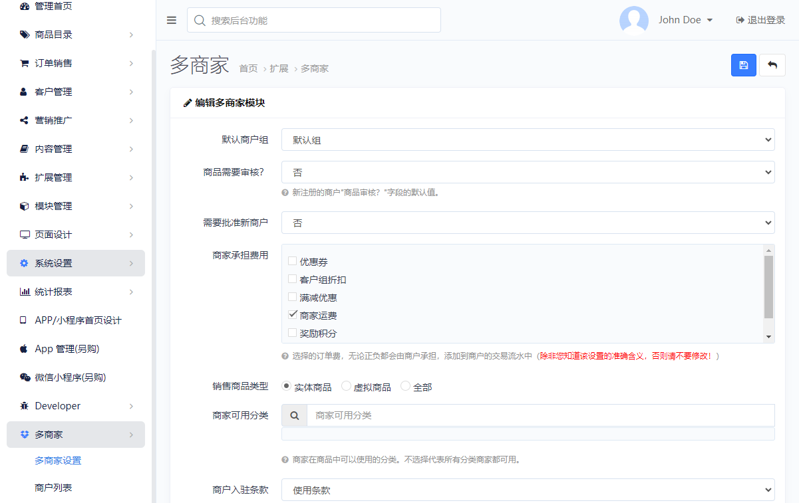
Task: Open the 内容管理 sidebar menu
Action: click(x=76, y=149)
